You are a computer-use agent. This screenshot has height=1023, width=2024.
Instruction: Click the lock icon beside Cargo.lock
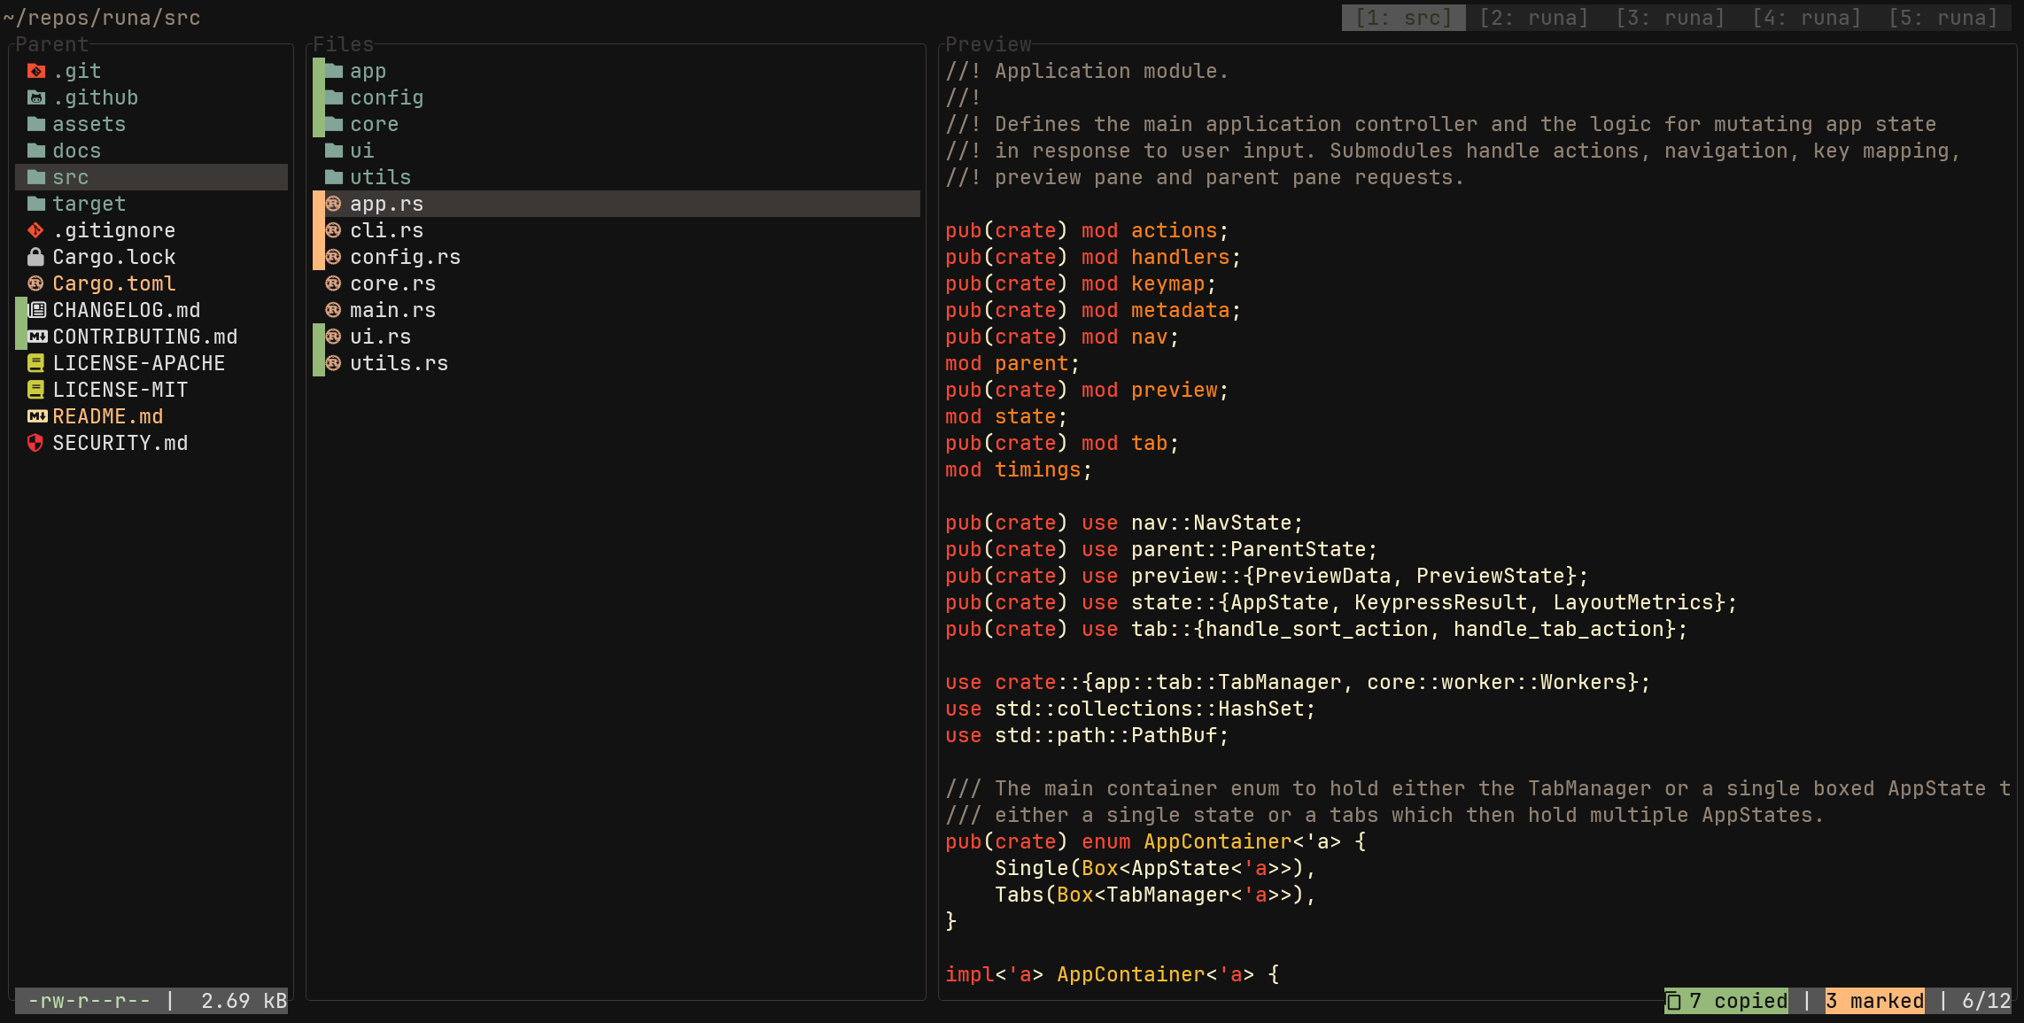point(35,257)
